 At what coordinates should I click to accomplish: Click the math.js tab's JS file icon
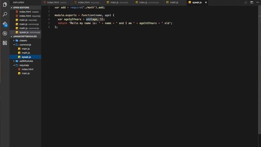point(168,2)
